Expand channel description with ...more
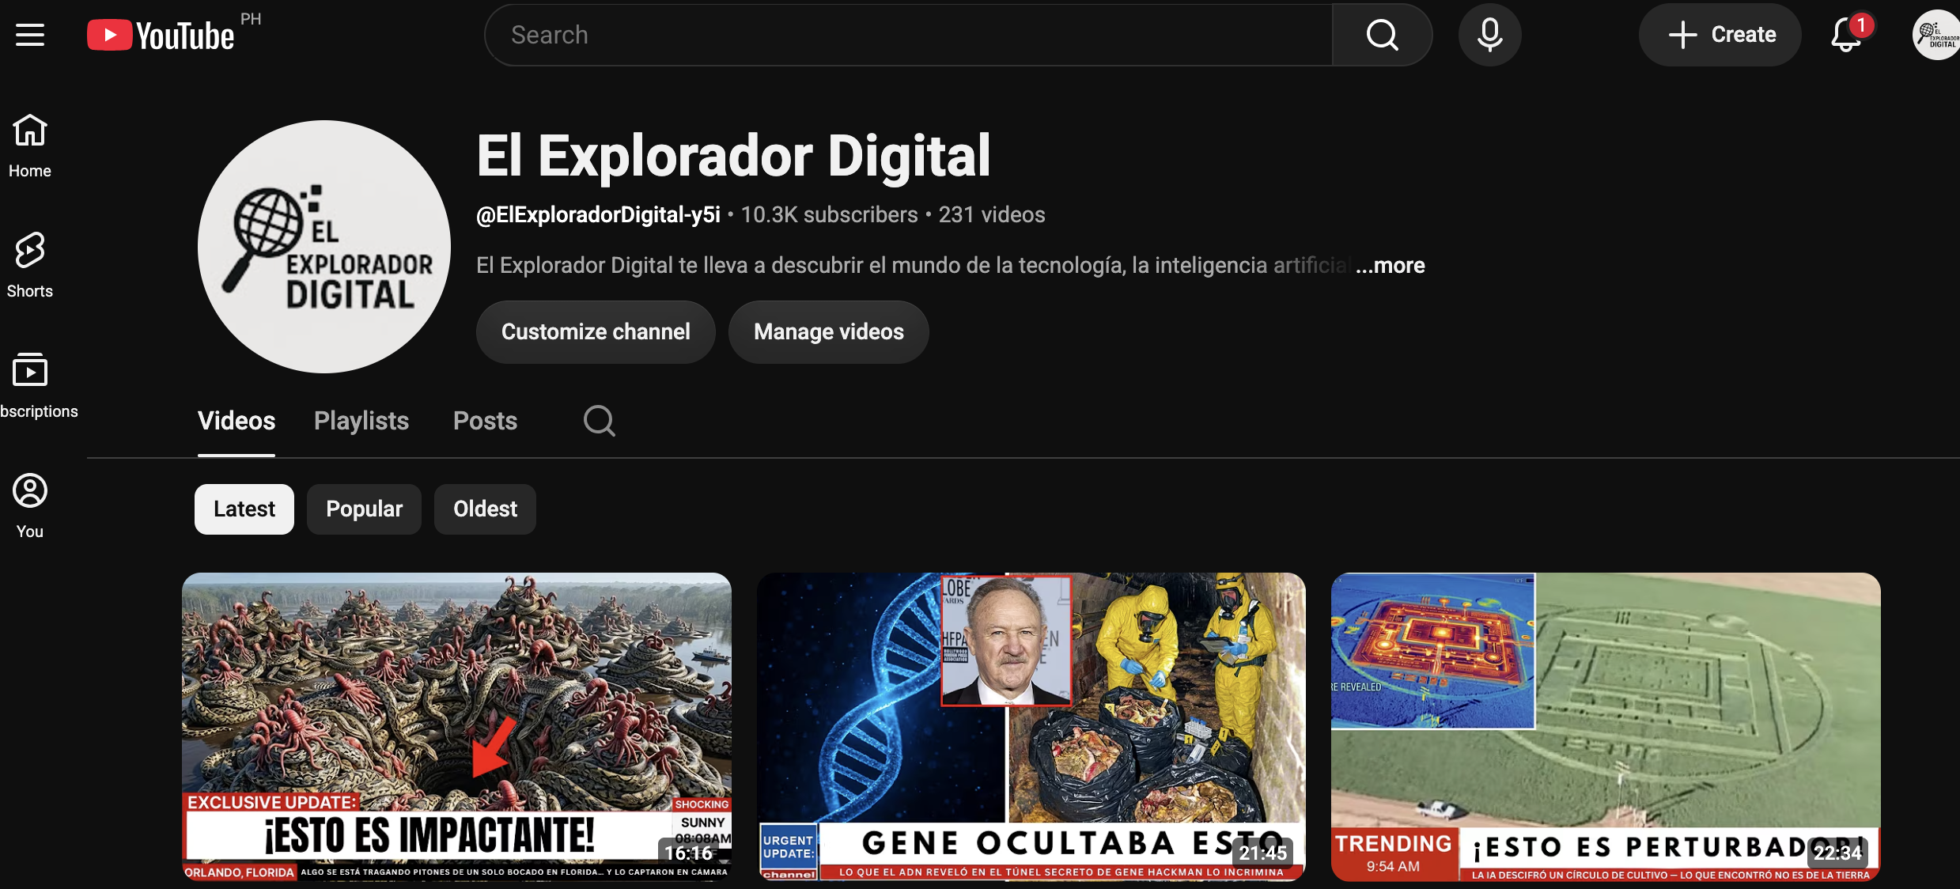1960x889 pixels. click(x=1391, y=266)
